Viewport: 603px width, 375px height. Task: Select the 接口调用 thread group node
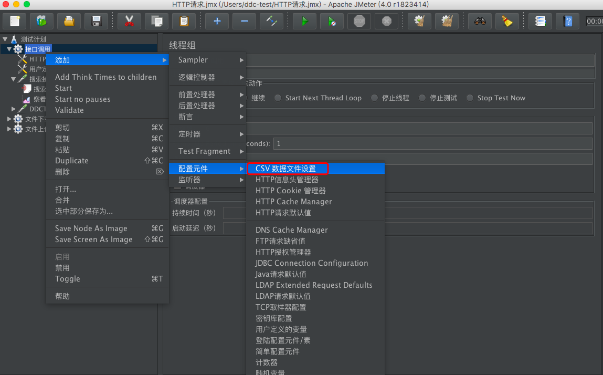pos(38,49)
